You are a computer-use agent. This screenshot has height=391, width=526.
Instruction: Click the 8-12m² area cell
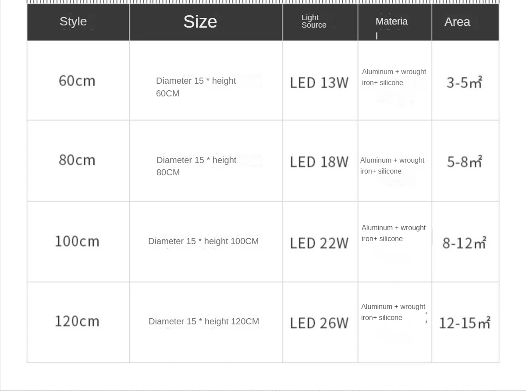pos(464,242)
